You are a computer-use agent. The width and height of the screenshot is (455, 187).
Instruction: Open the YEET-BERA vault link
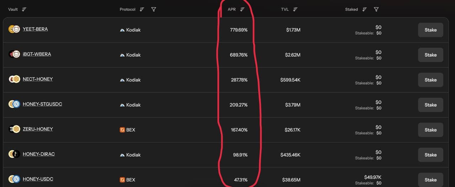35,29
